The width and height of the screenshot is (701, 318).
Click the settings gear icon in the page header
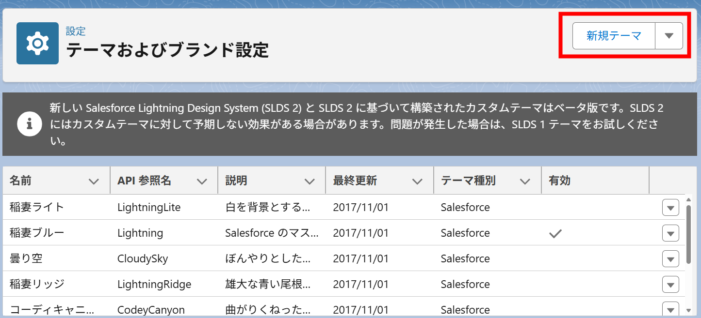pos(37,43)
